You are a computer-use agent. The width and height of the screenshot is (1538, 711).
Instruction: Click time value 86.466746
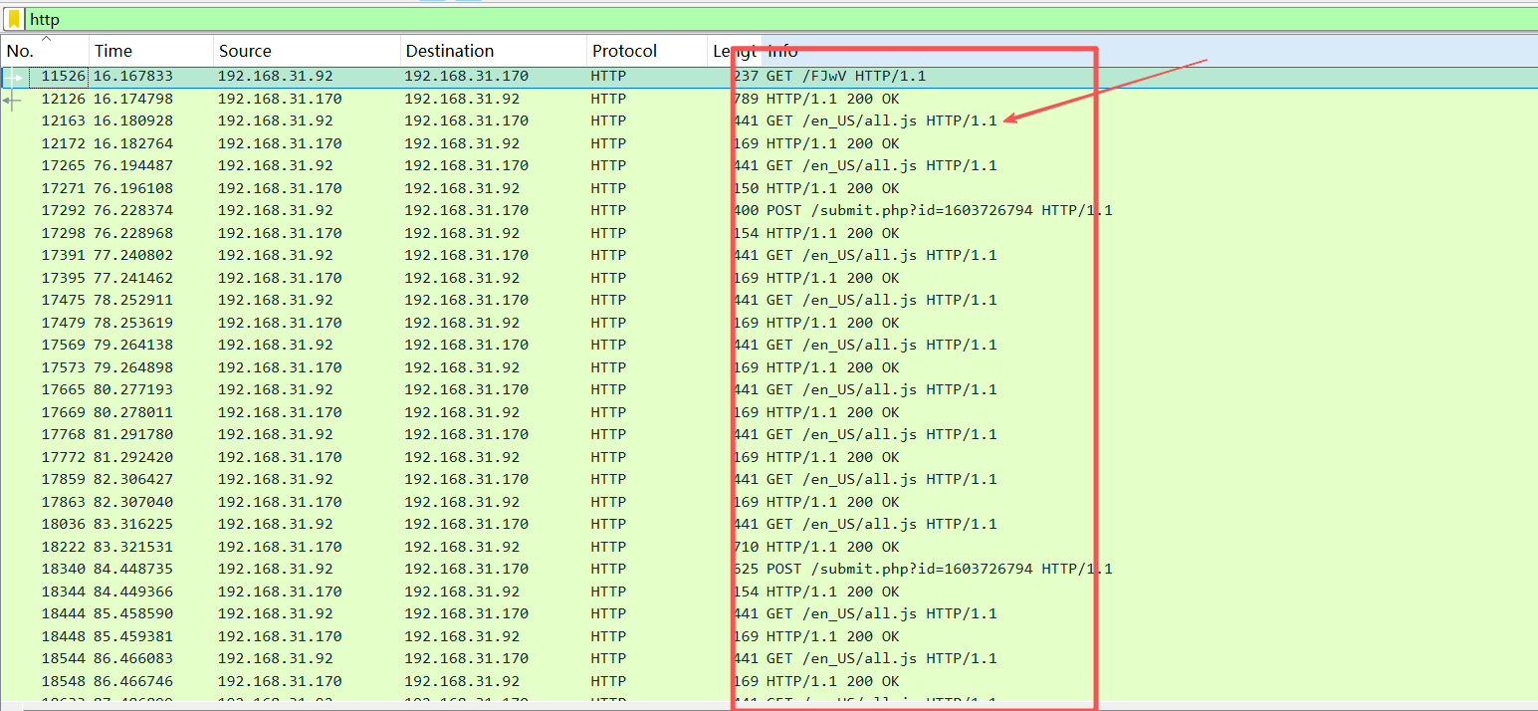pos(133,681)
